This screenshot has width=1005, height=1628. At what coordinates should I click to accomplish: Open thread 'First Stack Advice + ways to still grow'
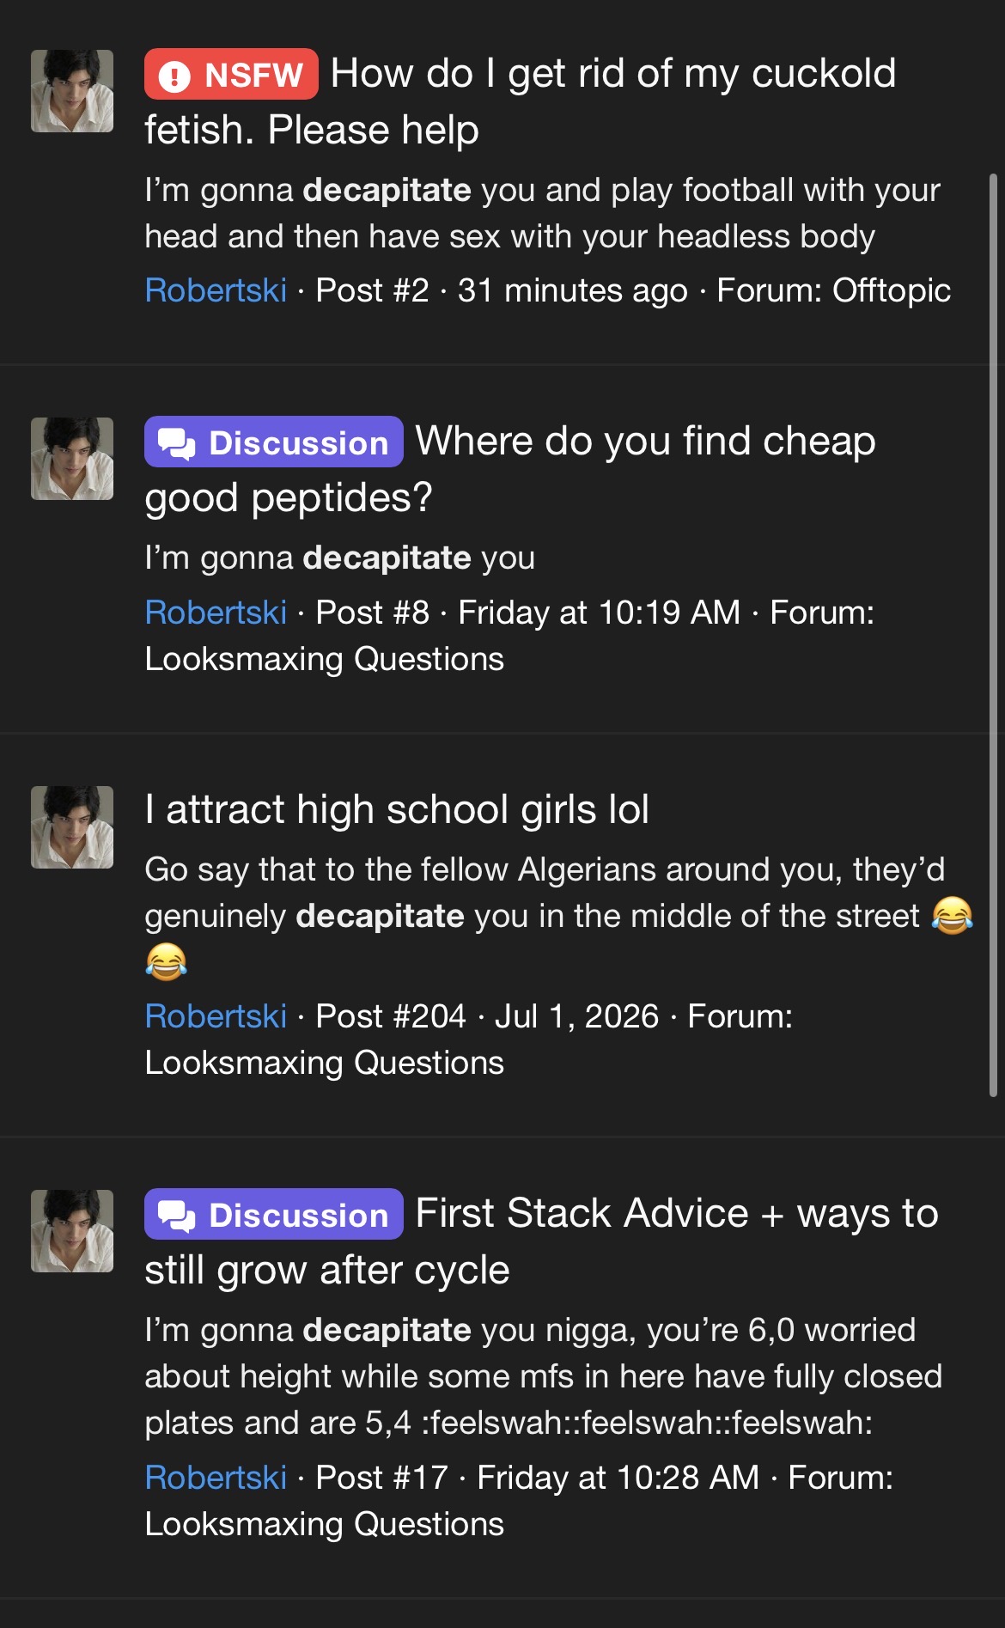pyautogui.click(x=541, y=1241)
